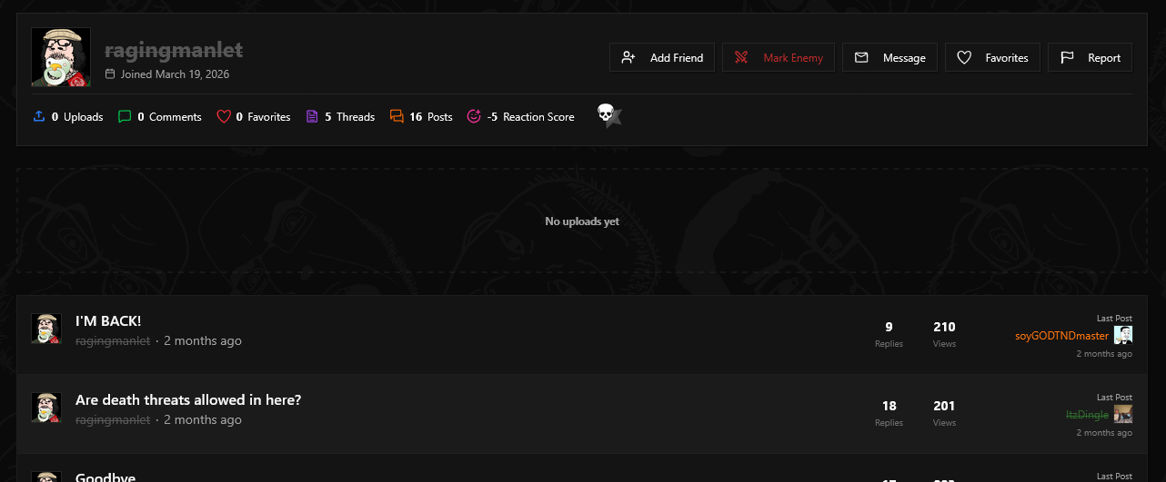Image resolution: width=1166 pixels, height=482 pixels.
Task: Click the Add Friend button
Action: coord(662,57)
